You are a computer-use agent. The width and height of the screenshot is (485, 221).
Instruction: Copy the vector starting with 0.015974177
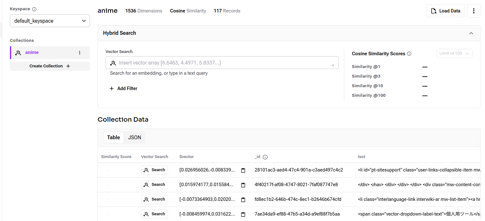coord(243,185)
